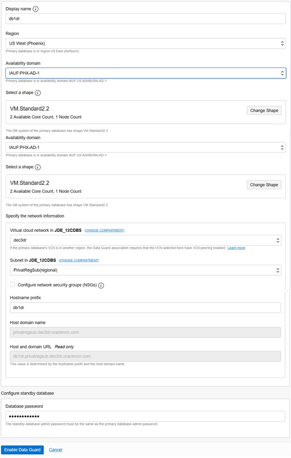Image resolution: width=291 pixels, height=458 pixels.
Task: Open the Subnet PrivatRegSub dropdown
Action: 145,270
